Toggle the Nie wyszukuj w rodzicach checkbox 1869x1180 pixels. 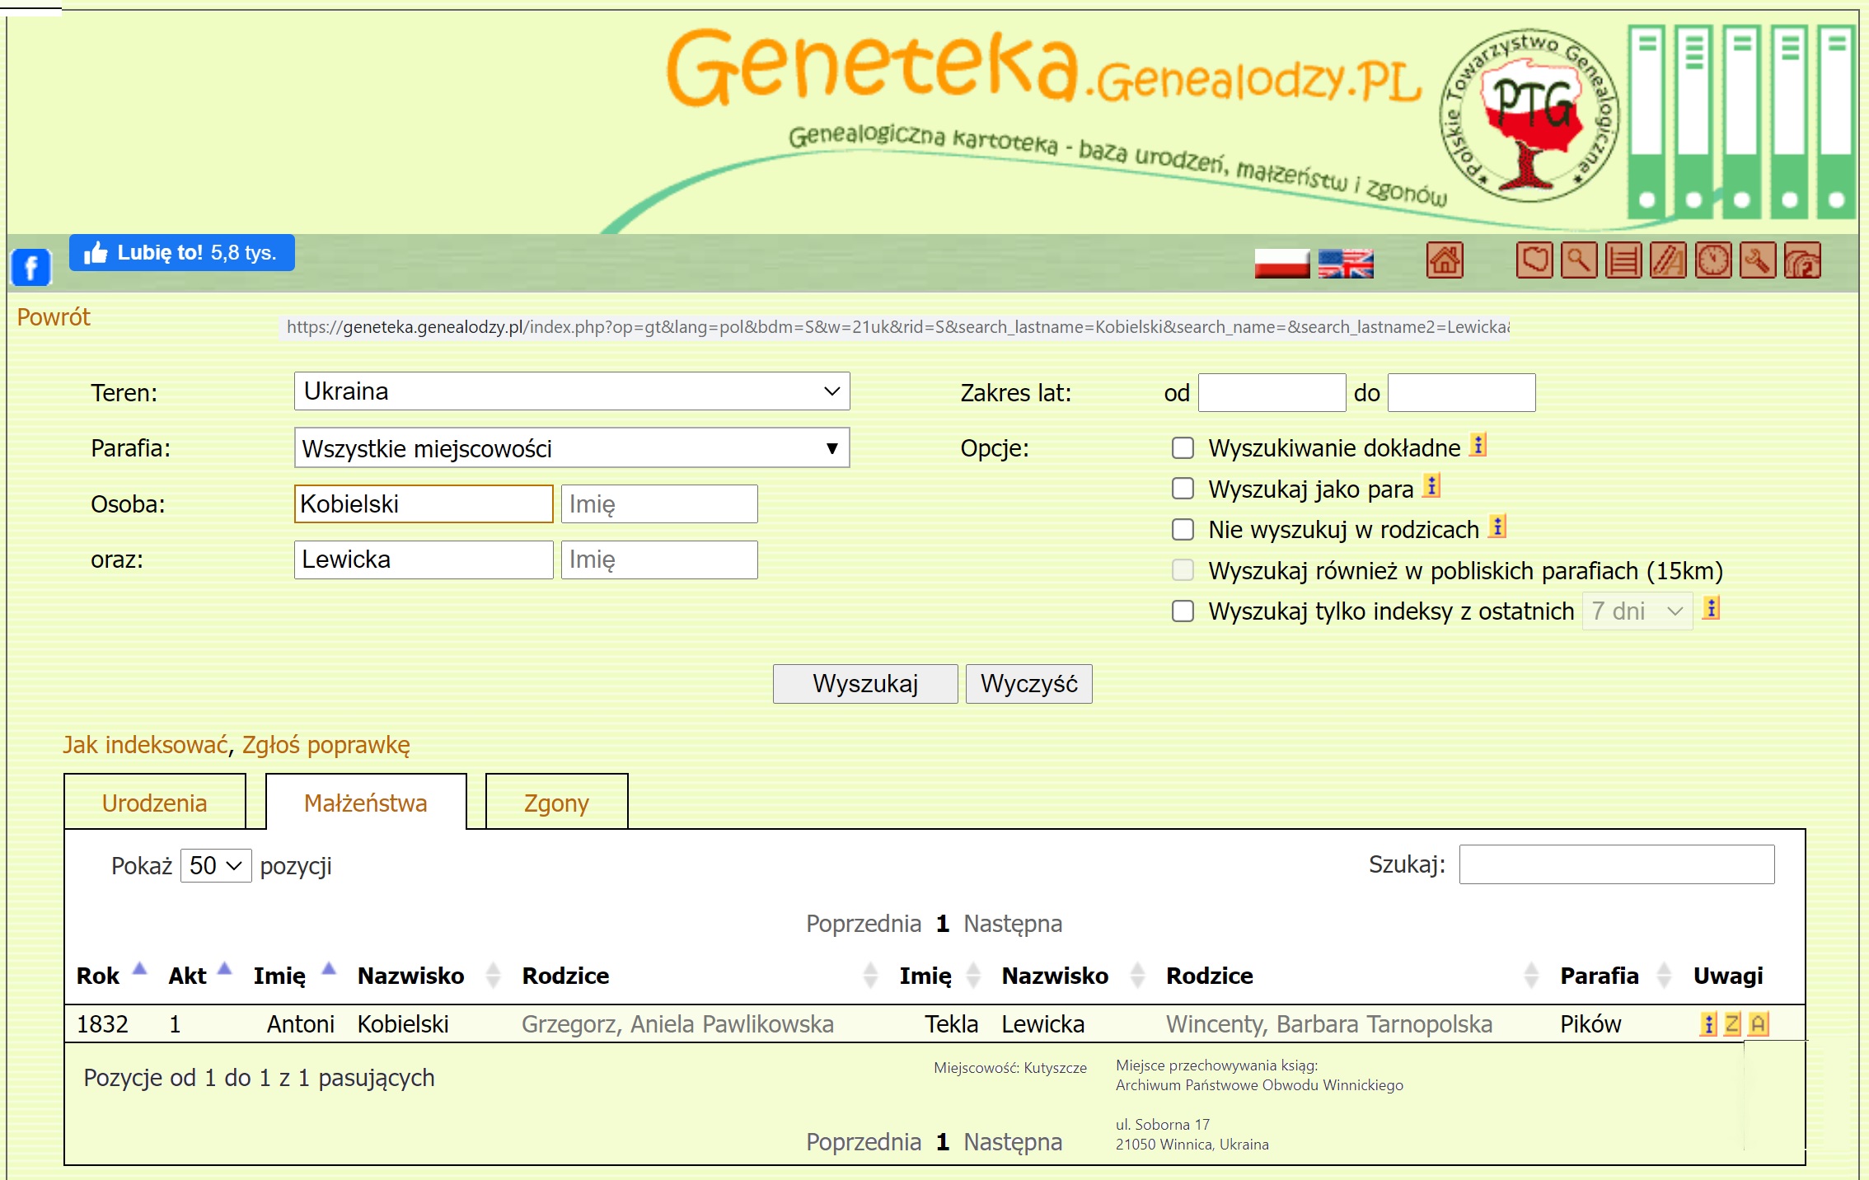click(x=1183, y=529)
